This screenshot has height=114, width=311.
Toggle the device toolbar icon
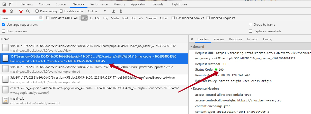(x=11, y=4)
